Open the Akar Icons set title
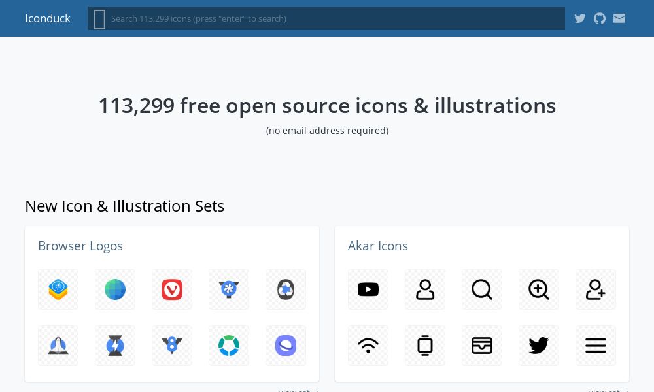 click(x=378, y=246)
